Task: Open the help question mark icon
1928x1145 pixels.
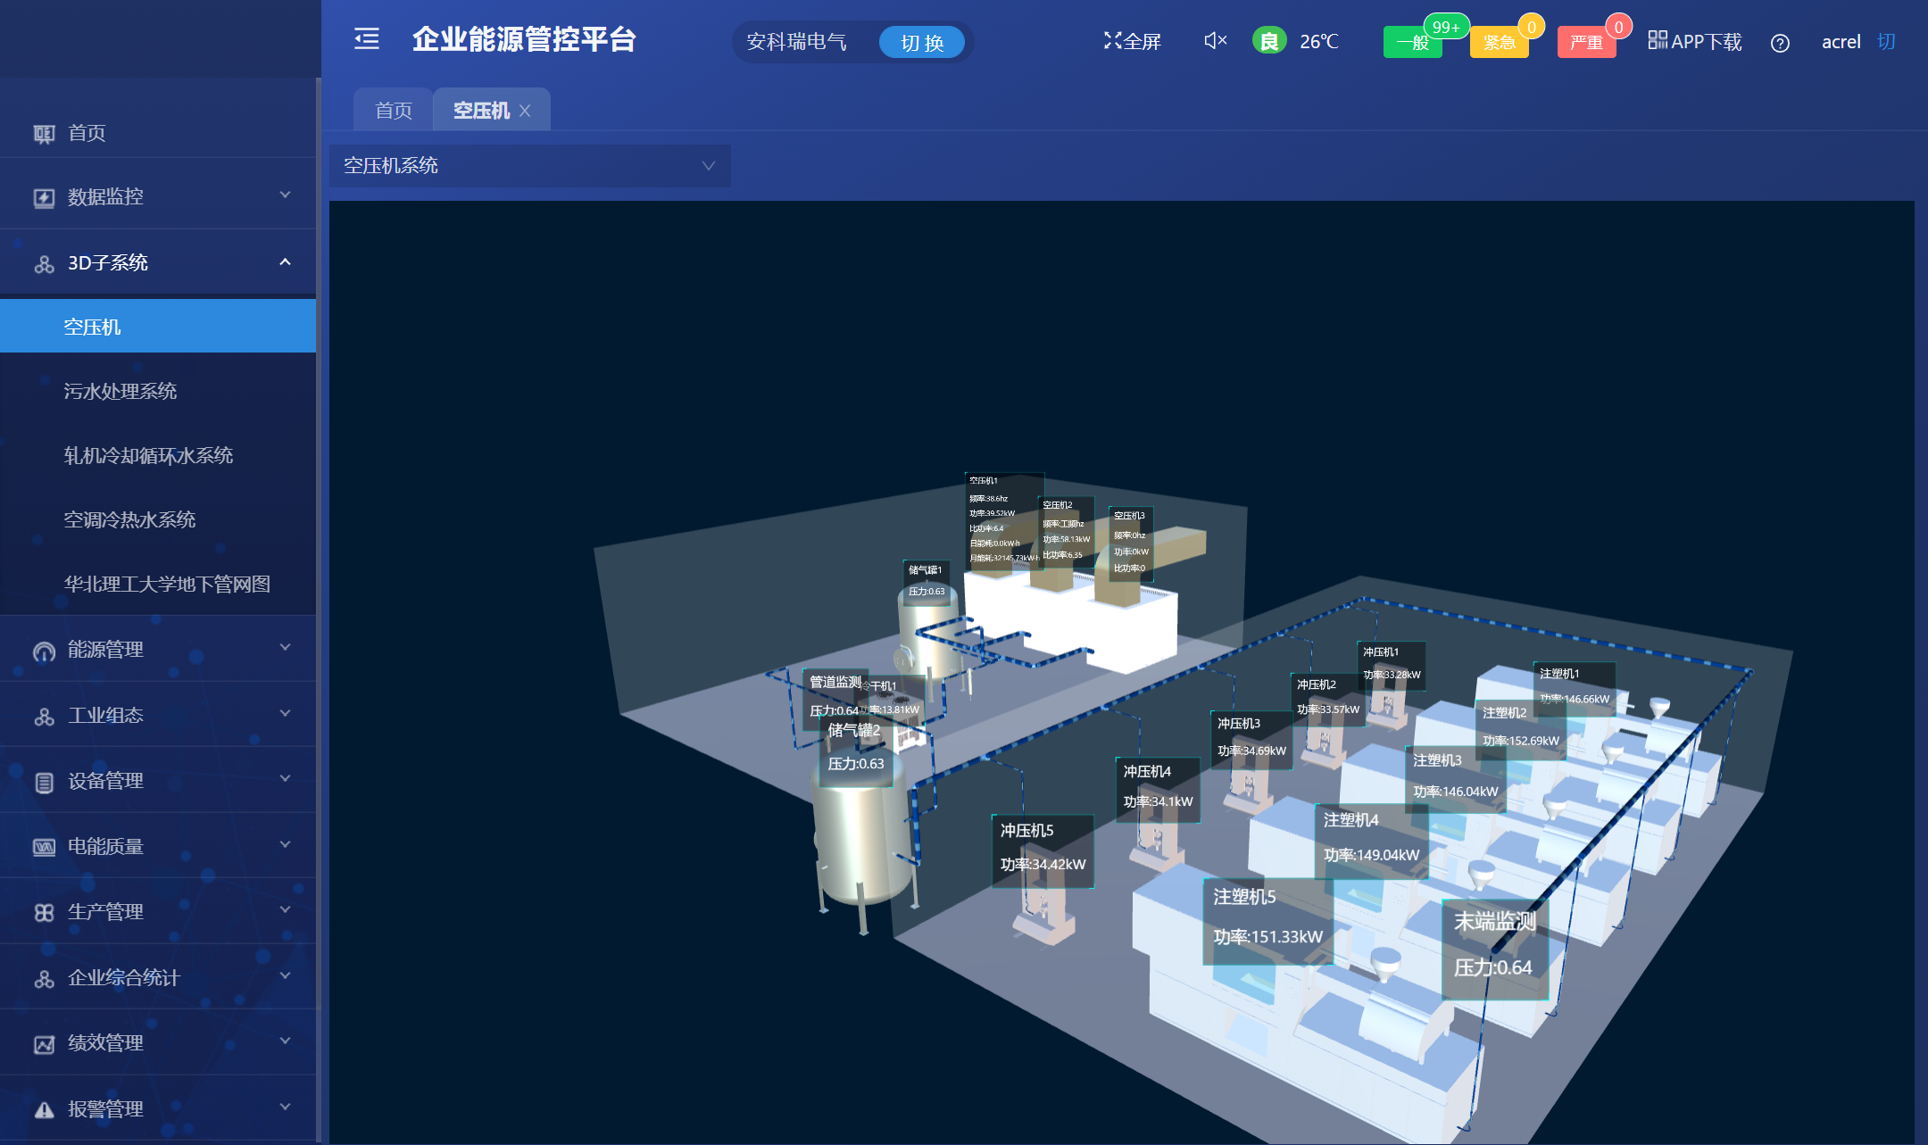Action: point(1780,43)
